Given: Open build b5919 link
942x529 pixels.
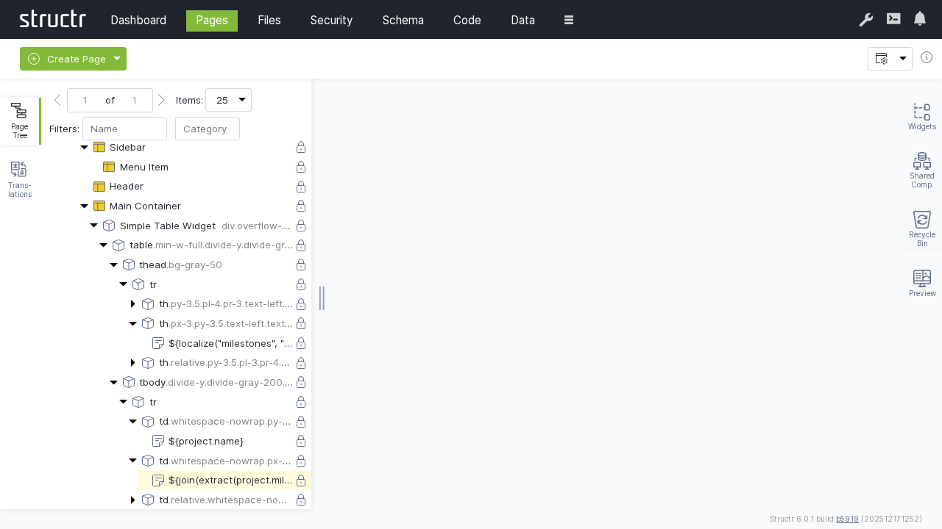Looking at the screenshot, I should [847, 519].
